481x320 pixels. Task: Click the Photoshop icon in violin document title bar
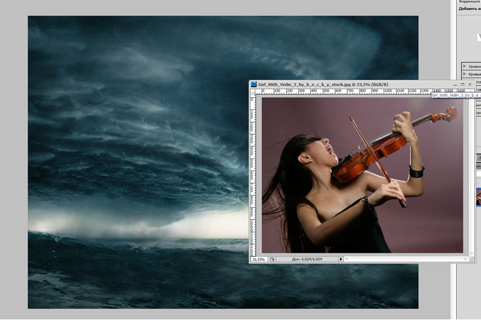[254, 84]
